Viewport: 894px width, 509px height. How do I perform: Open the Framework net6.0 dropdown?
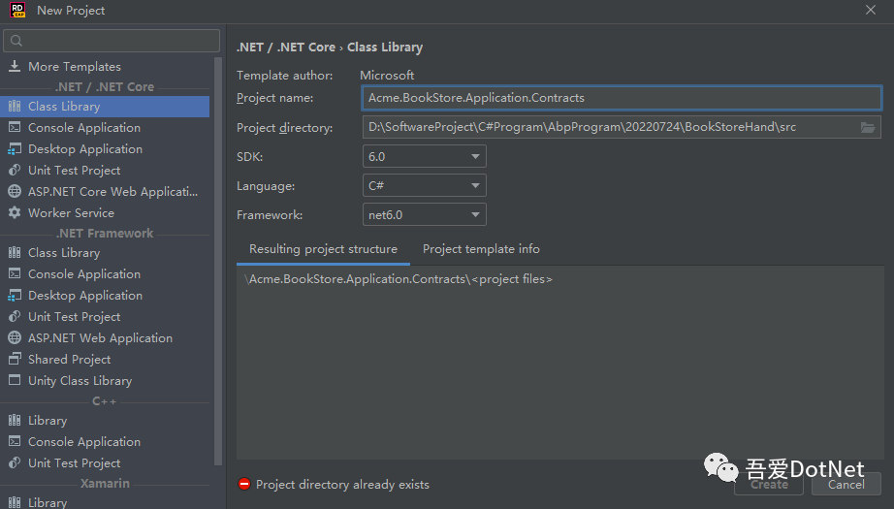pos(424,215)
